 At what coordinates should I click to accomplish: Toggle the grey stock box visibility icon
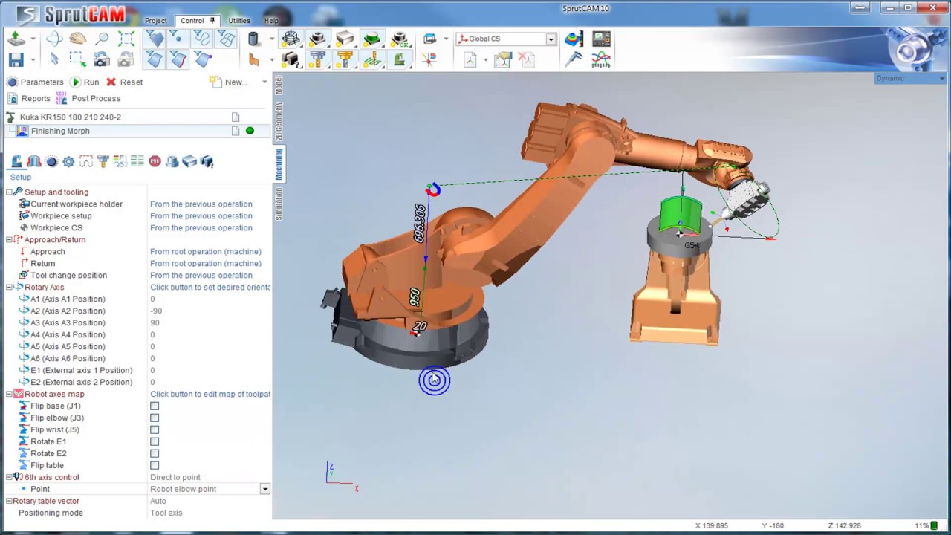pos(344,39)
